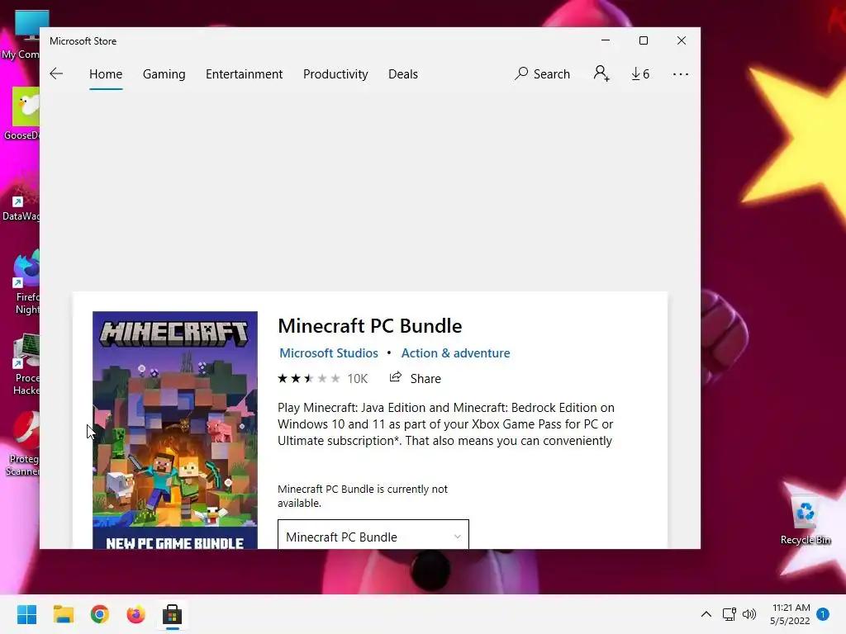
Task: Close the Microsoft Store window
Action: pos(682,40)
